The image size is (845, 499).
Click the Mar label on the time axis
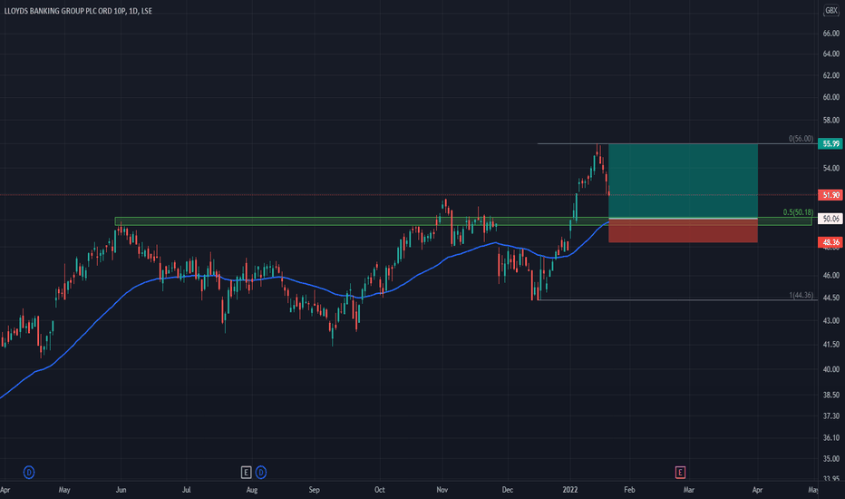coord(689,490)
